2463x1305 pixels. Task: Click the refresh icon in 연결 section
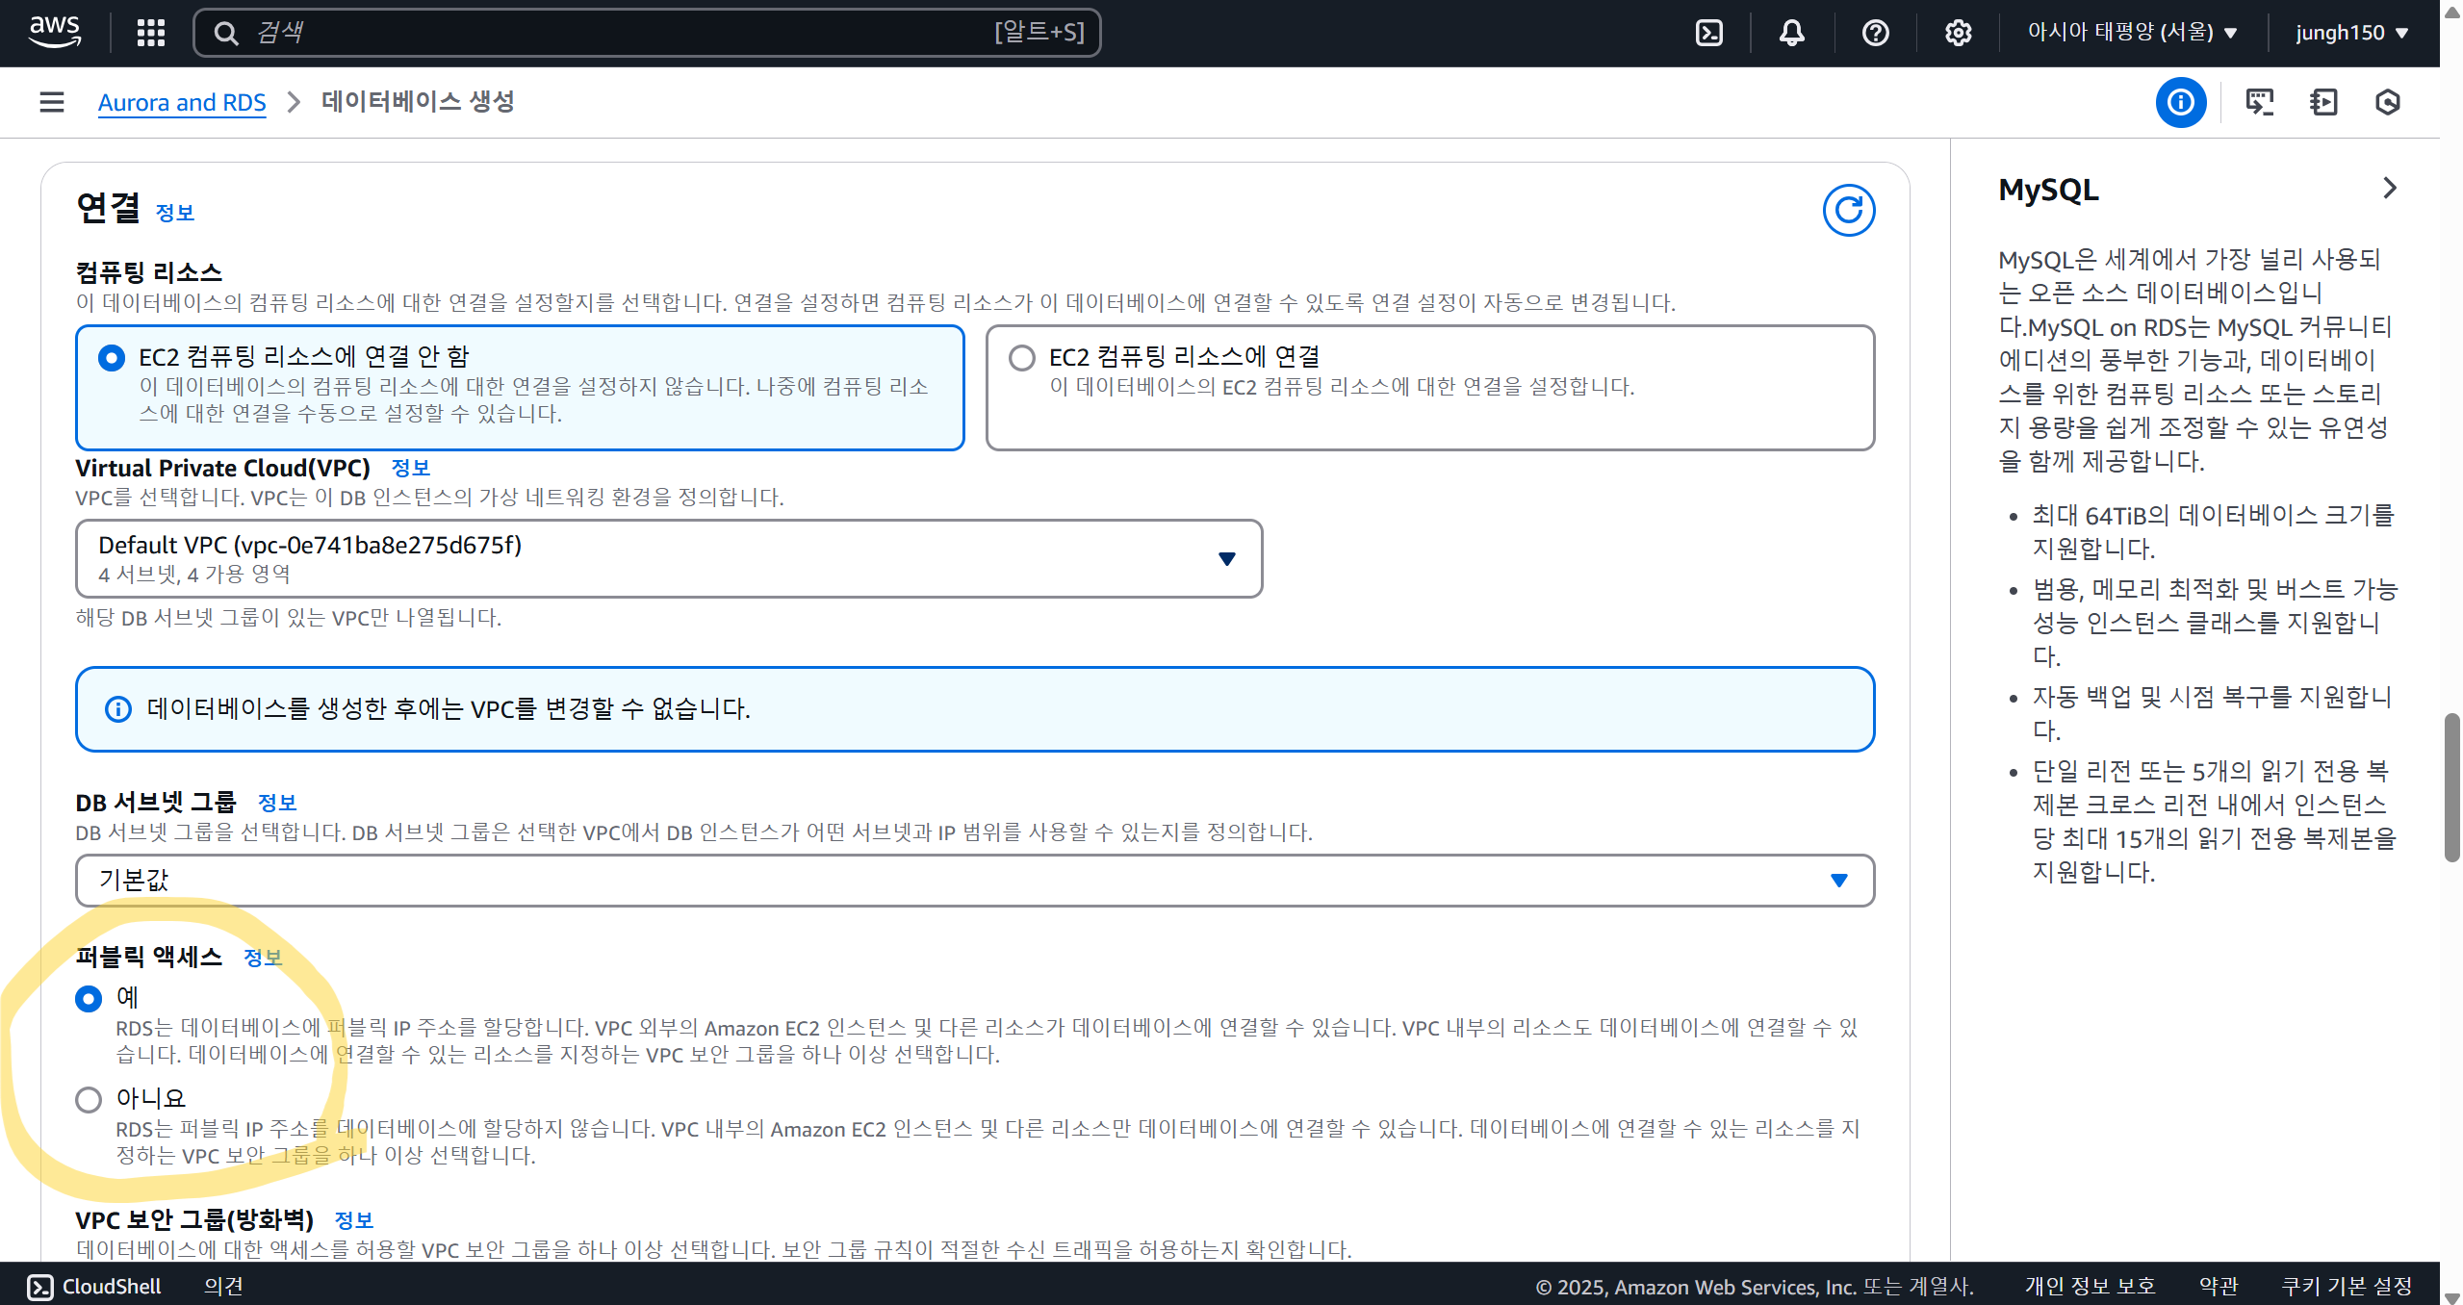coord(1848,210)
